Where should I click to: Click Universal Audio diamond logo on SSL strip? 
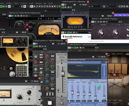(61, 60)
